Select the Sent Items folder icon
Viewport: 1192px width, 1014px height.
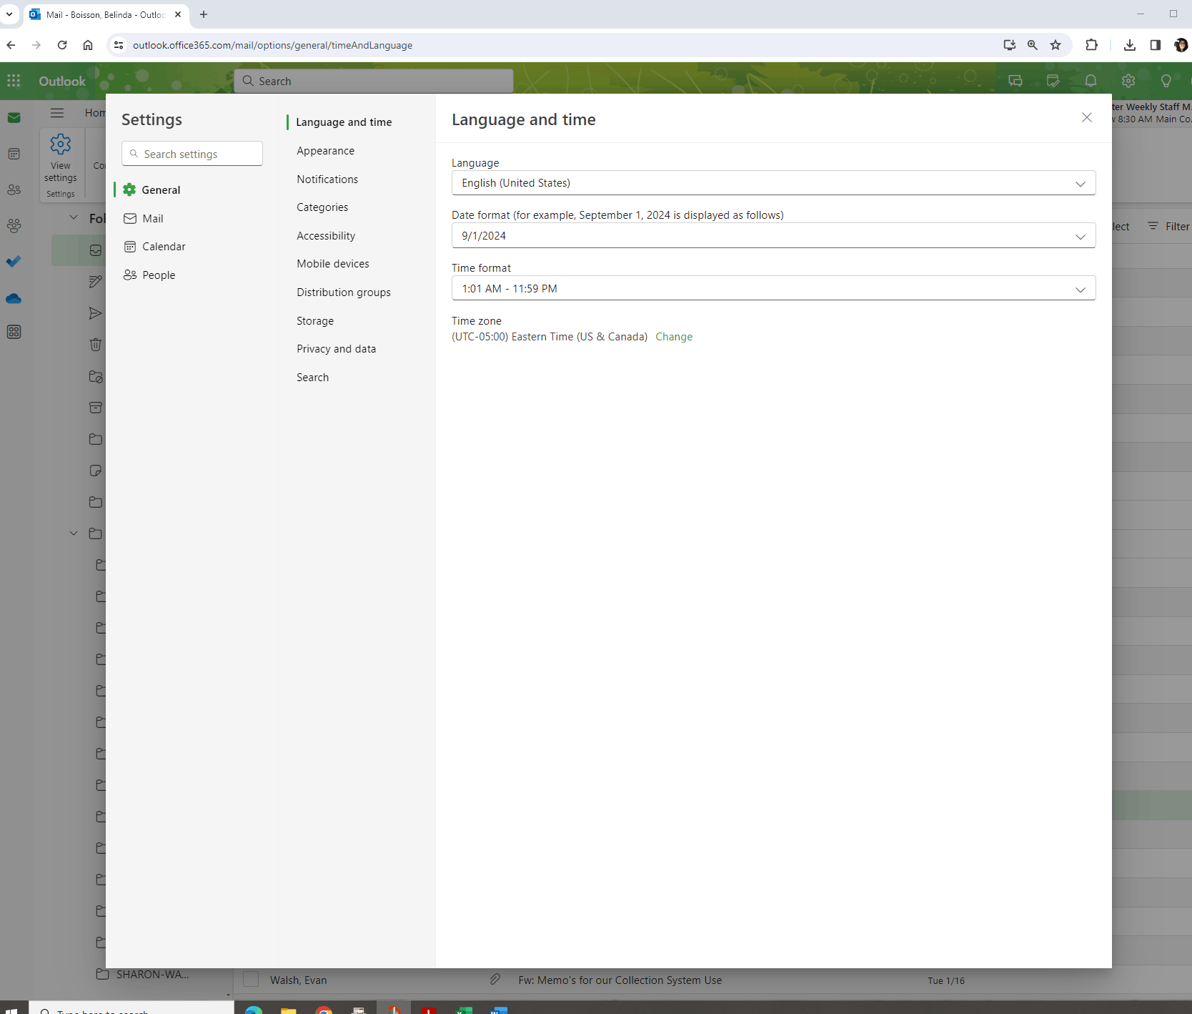click(x=95, y=313)
